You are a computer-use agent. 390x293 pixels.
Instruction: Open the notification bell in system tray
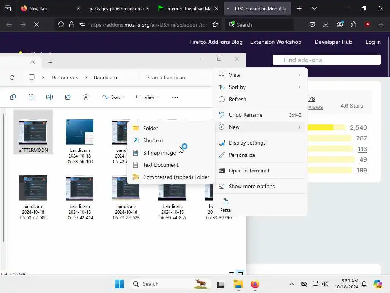click(364, 284)
